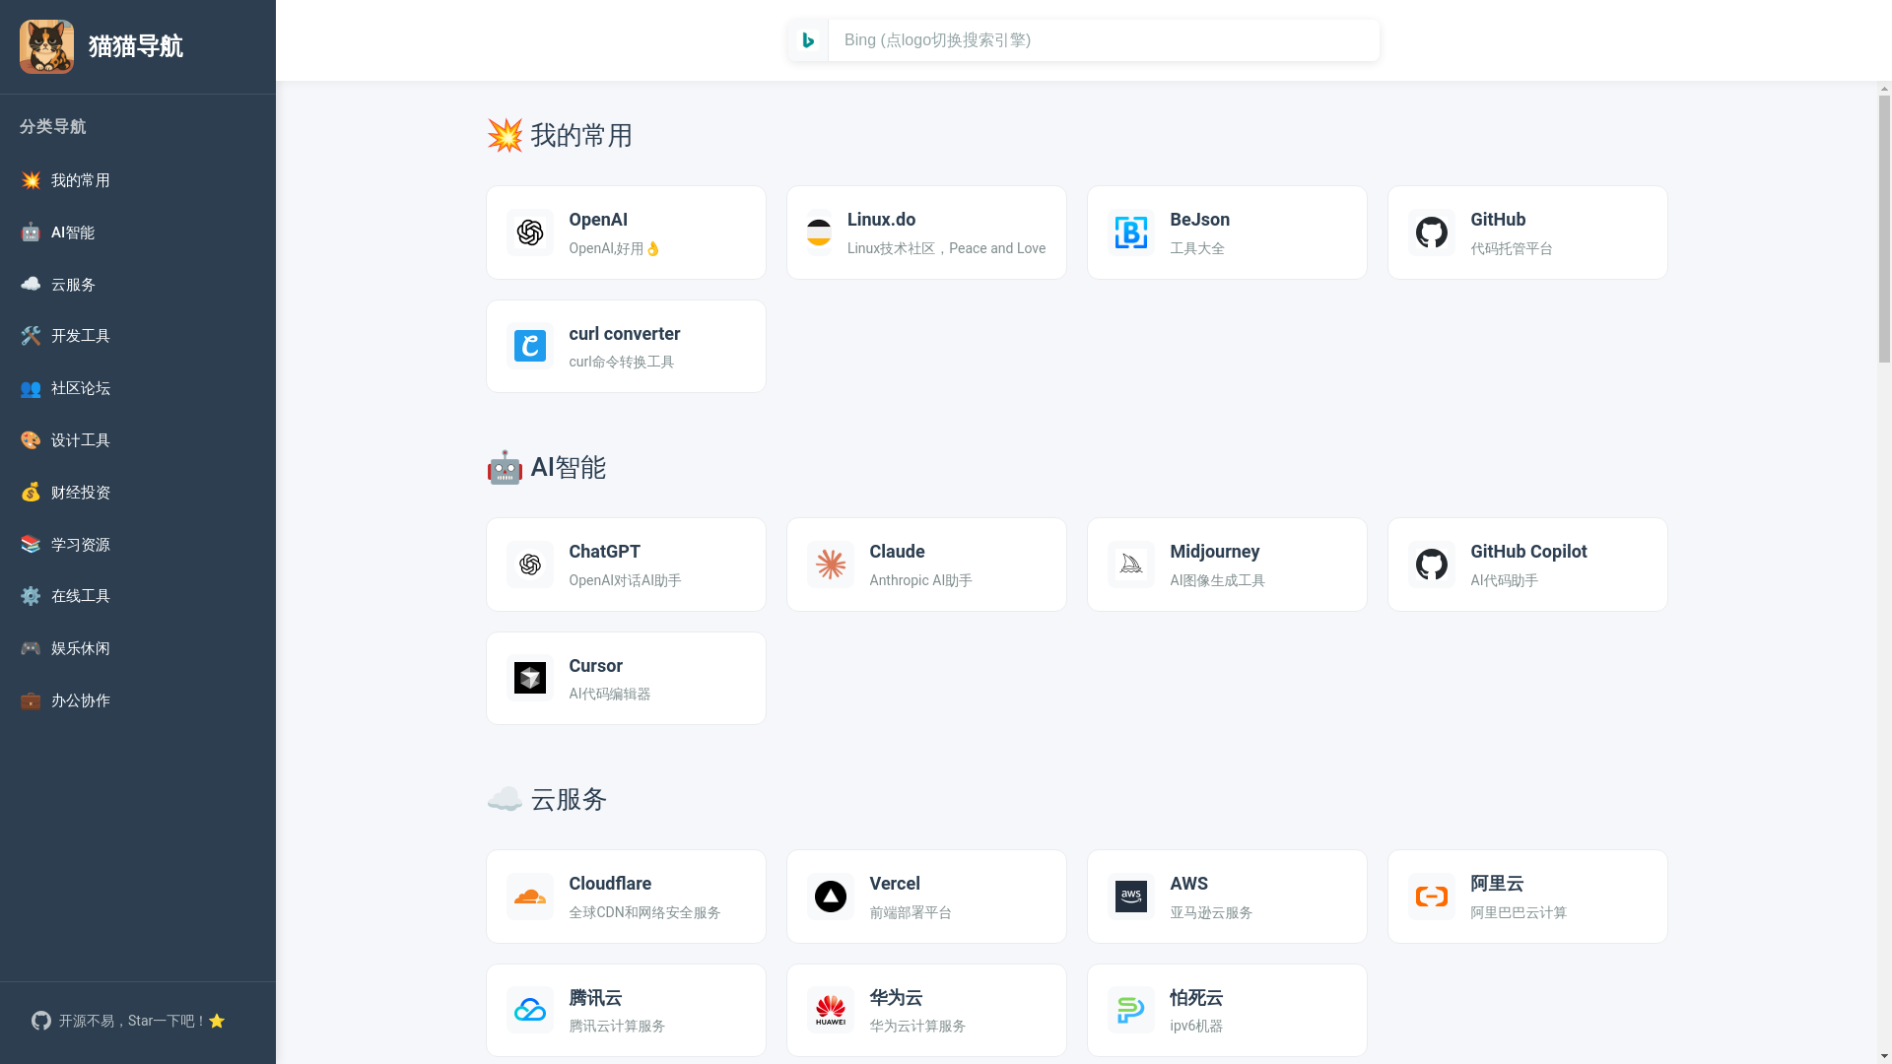The image size is (1892, 1064).
Task: Click the page vertical scrollbar thumb
Action: coord(1884,230)
